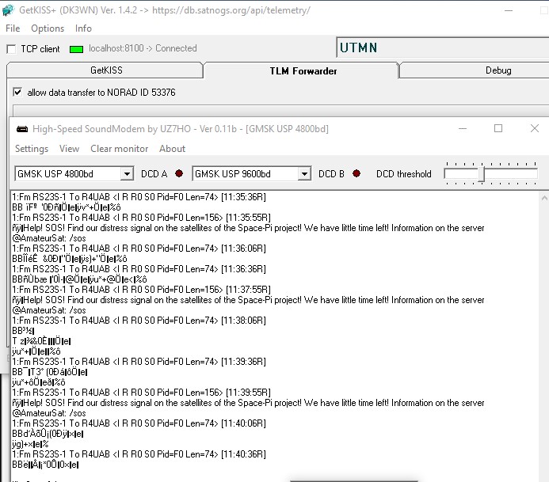Click the DCD B red indicator
The image size is (549, 482).
(356, 173)
